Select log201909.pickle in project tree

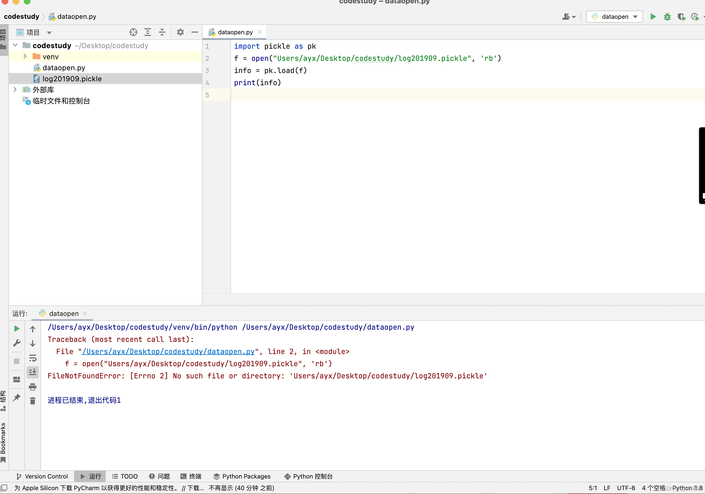pos(72,79)
